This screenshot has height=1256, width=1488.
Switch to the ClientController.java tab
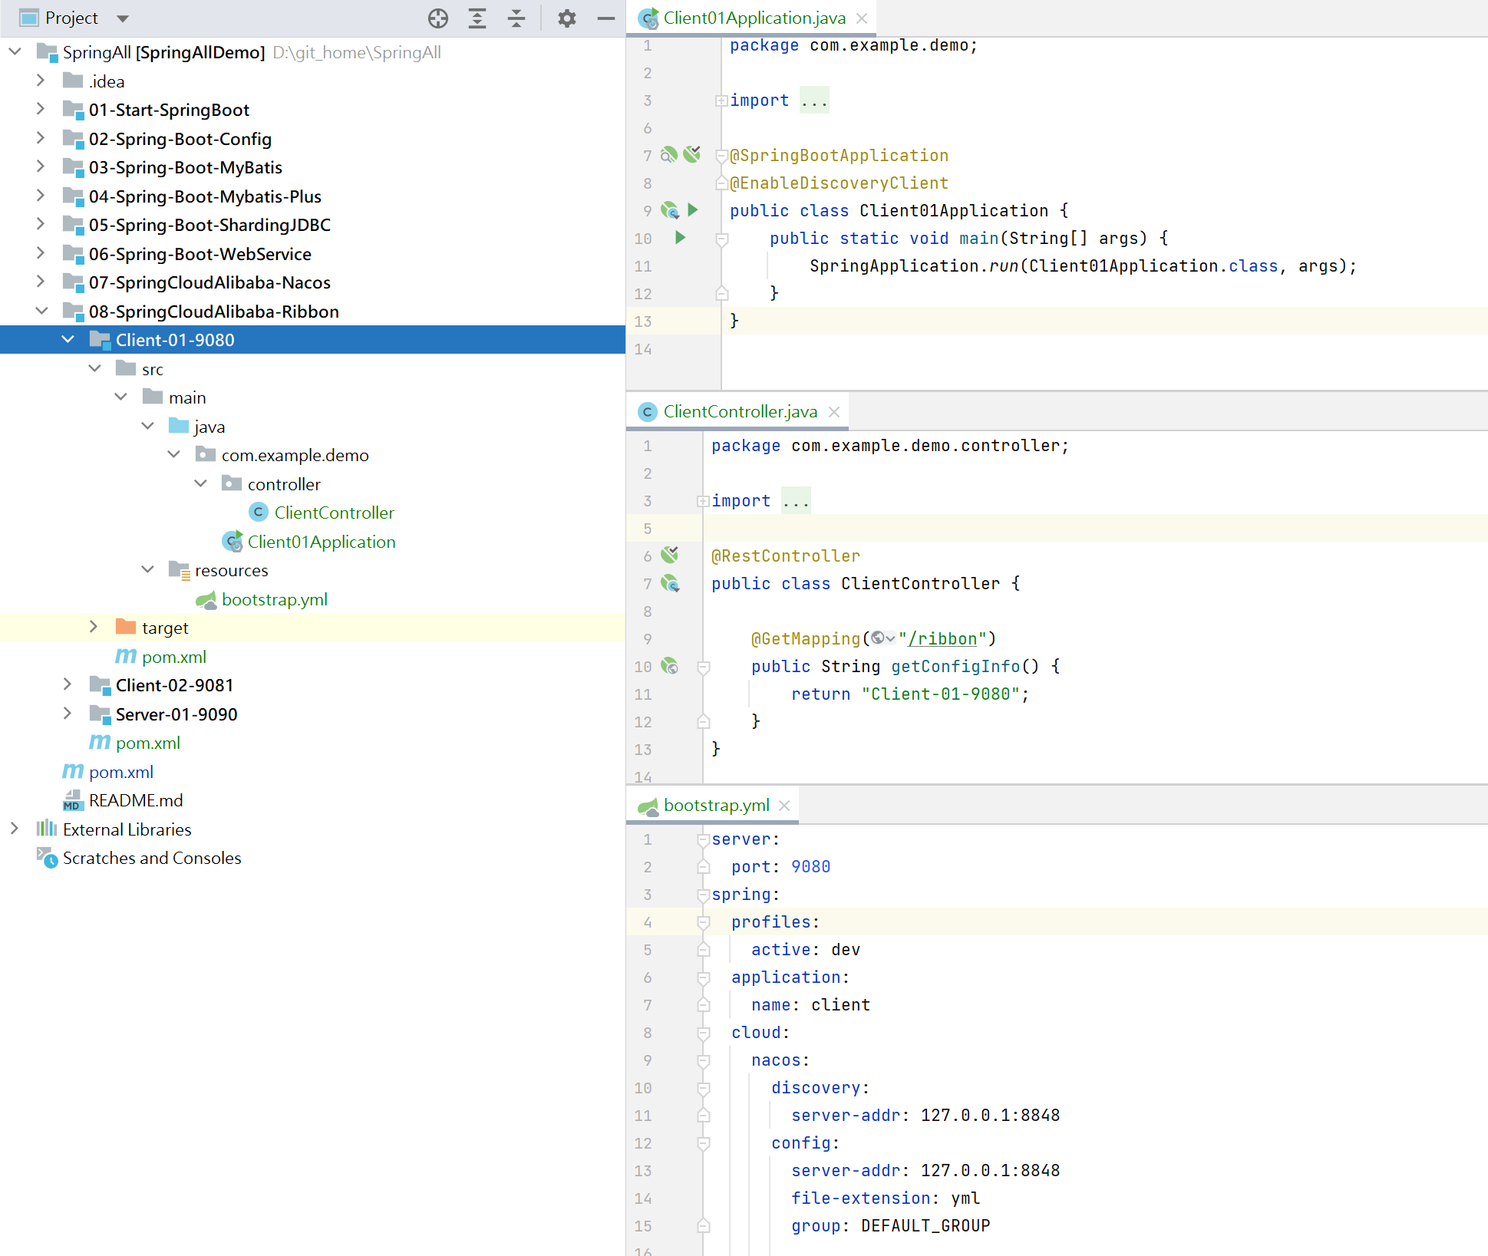pyautogui.click(x=740, y=412)
